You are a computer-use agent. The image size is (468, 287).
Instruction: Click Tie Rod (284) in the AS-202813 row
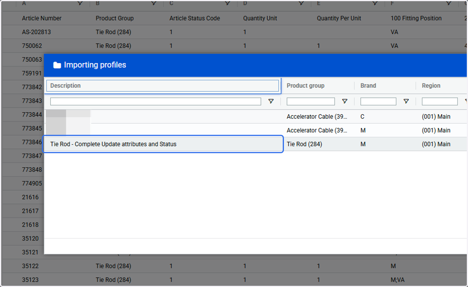tap(113, 32)
